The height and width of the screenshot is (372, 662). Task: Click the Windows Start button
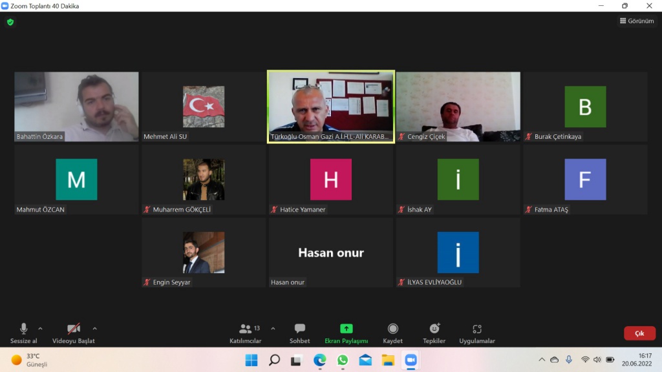[251, 360]
